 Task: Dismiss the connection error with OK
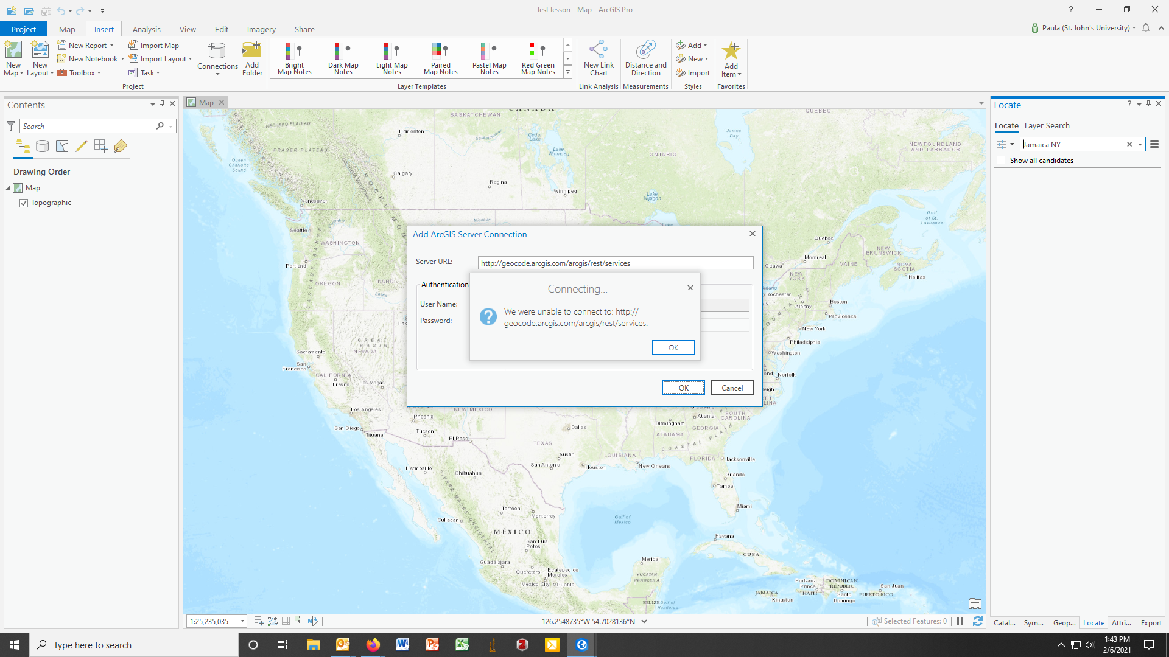tap(673, 347)
